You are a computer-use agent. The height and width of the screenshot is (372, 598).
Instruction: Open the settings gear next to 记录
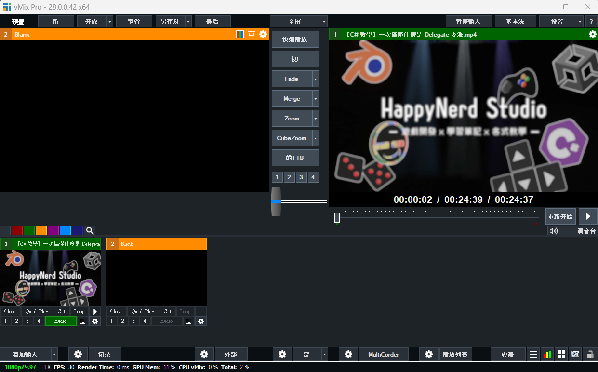[x=78, y=354]
